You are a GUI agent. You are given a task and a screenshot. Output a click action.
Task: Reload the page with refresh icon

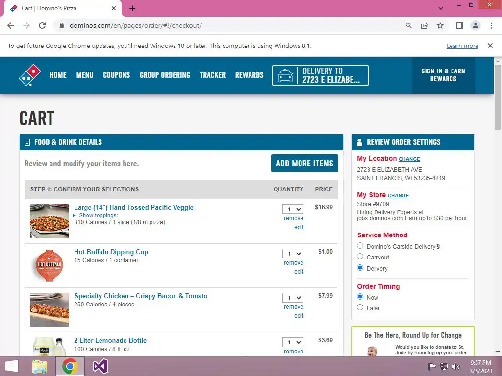coord(42,25)
